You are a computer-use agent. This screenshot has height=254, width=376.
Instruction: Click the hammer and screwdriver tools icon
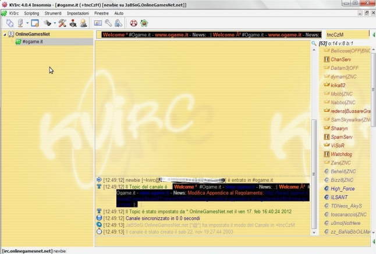pyautogui.click(x=62, y=23)
